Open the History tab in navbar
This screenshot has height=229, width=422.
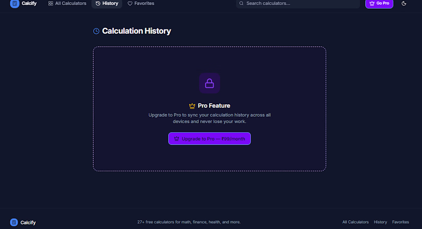click(107, 3)
